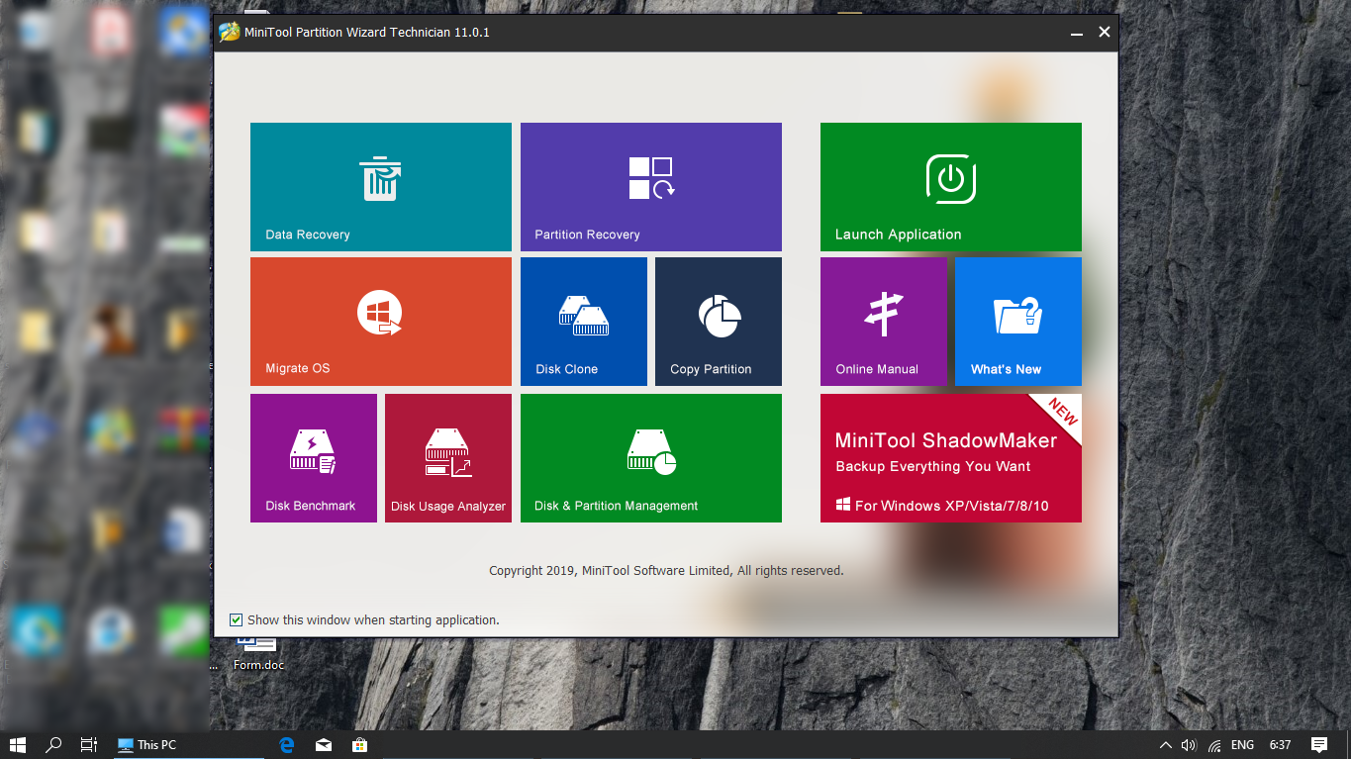
Task: Open Mail app from the taskbar
Action: click(324, 745)
